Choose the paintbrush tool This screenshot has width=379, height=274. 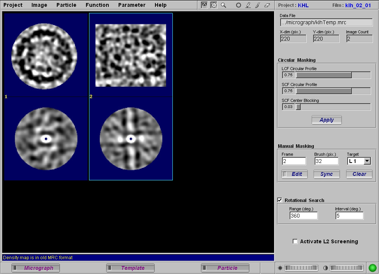[x=257, y=5]
